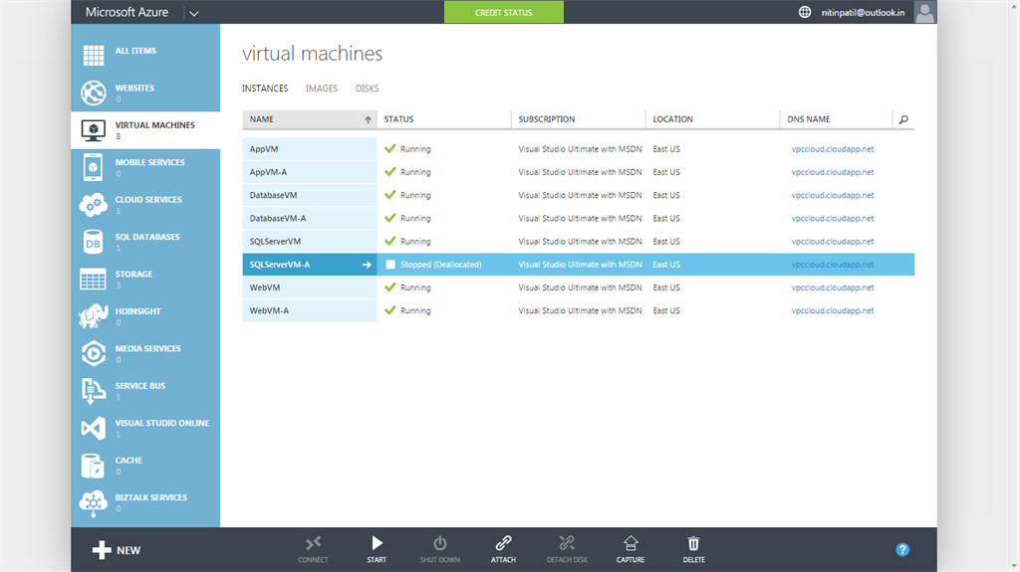Select the DatabaseVM instance name

click(x=273, y=195)
